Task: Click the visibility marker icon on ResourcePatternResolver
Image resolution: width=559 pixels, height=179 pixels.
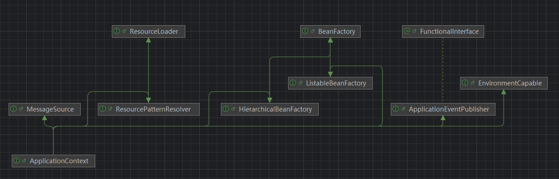Action: 110,109
